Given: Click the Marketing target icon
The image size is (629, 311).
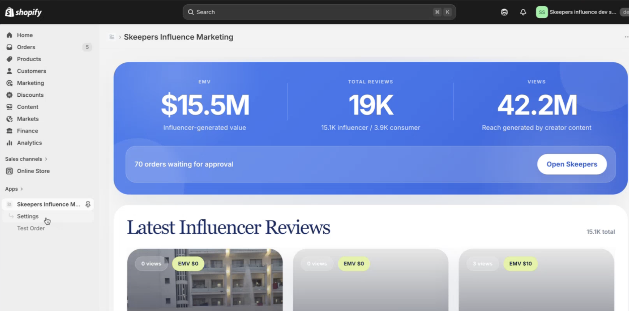Looking at the screenshot, I should coord(9,83).
